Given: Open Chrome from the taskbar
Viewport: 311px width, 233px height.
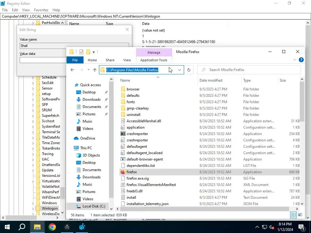Looking at the screenshot, I should 52,227.
